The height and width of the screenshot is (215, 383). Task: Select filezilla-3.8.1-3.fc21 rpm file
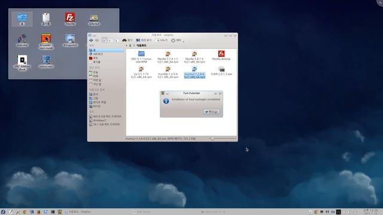coord(194,57)
